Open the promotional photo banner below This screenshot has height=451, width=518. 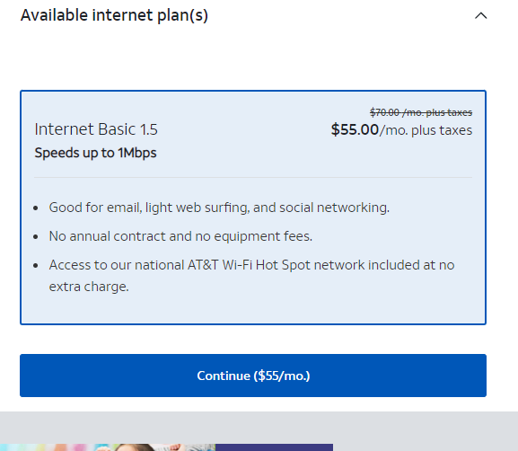tap(108, 447)
